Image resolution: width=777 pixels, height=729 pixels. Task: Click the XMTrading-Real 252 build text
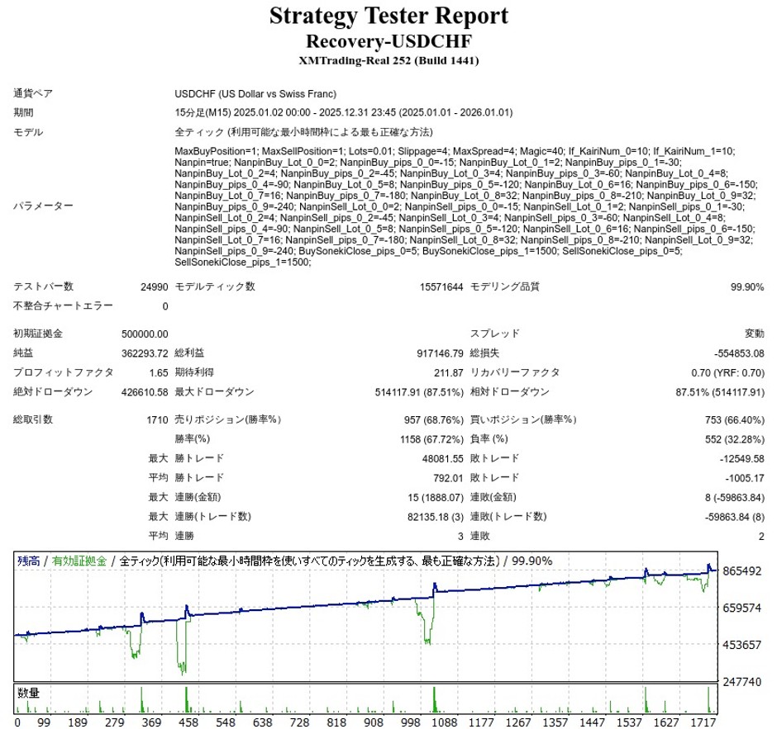point(388,60)
